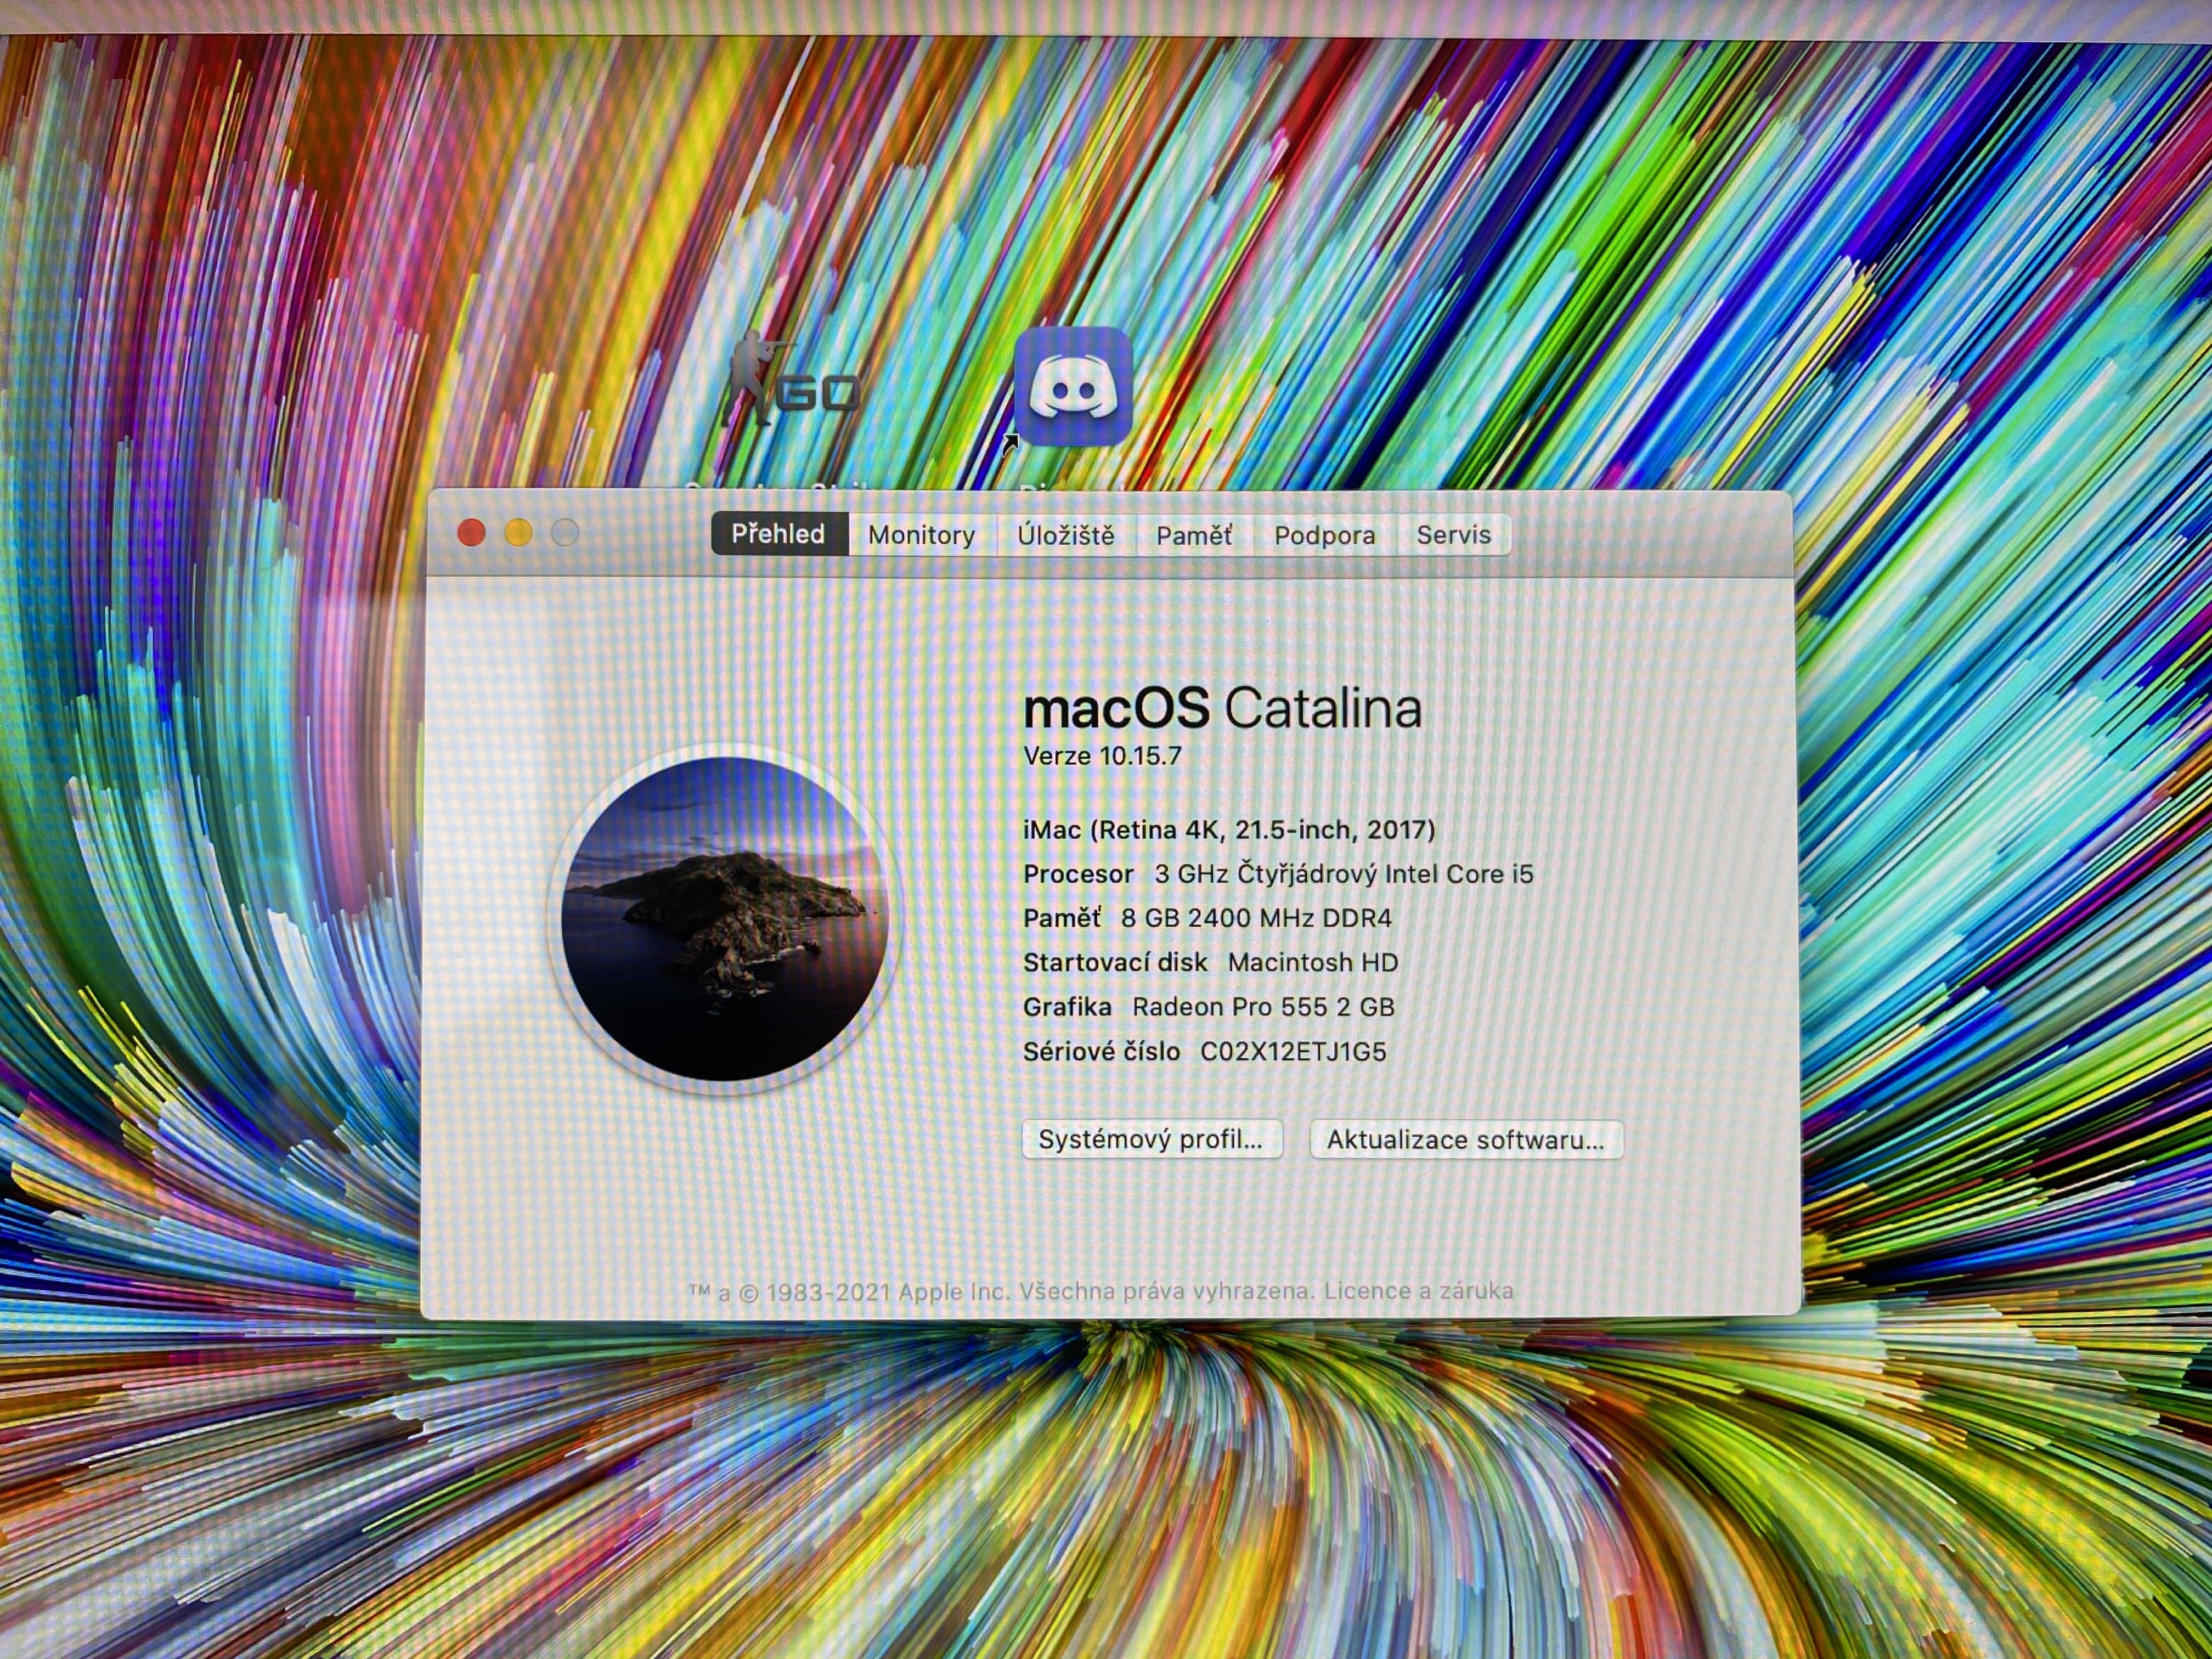Click the macOS Catalina island image
Screen dimensions: 2212x1659
click(724, 918)
